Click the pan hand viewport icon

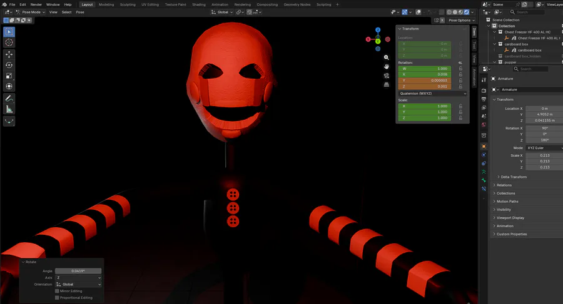pyautogui.click(x=387, y=66)
